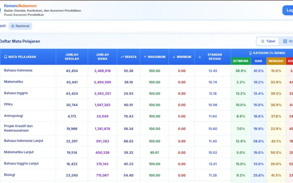
Task: Click the Daftar Mata Pelajaran heading
Action: click(x=20, y=41)
